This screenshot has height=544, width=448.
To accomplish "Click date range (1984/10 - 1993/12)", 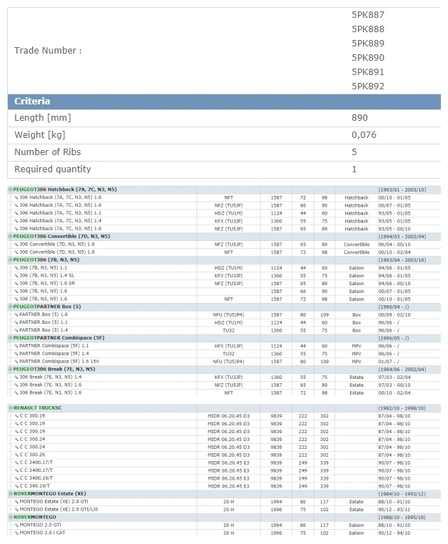I will tap(402, 494).
